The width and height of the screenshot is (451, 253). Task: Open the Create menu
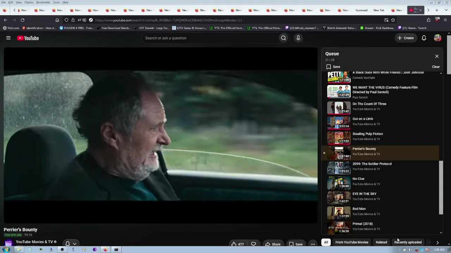tap(406, 38)
